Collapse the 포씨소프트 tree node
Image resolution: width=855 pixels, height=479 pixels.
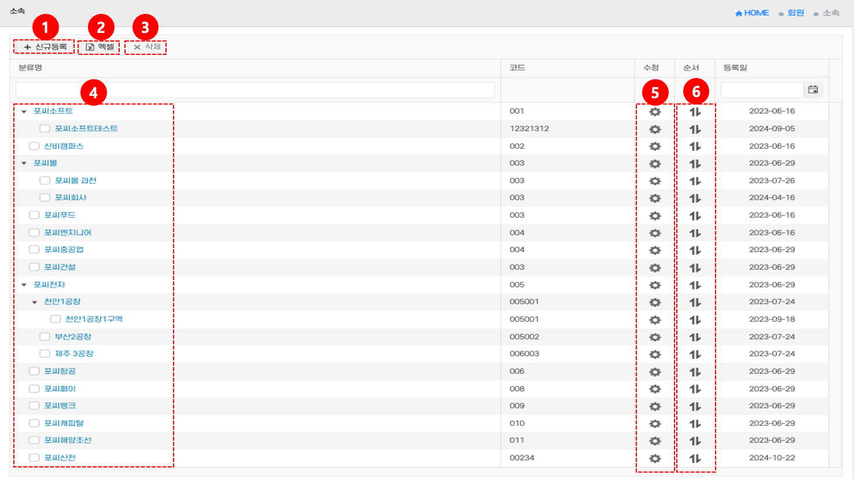click(x=24, y=112)
